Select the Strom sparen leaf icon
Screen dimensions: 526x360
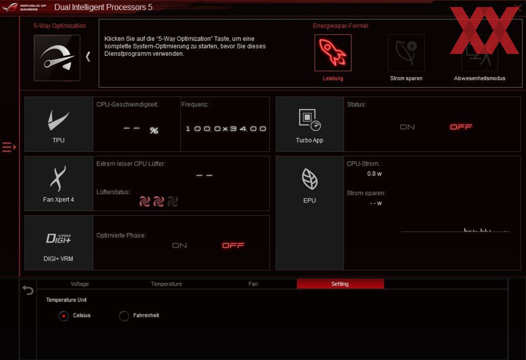[x=406, y=53]
